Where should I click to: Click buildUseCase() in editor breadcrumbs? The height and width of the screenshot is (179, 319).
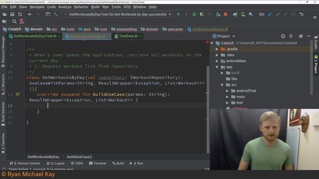click(80, 157)
